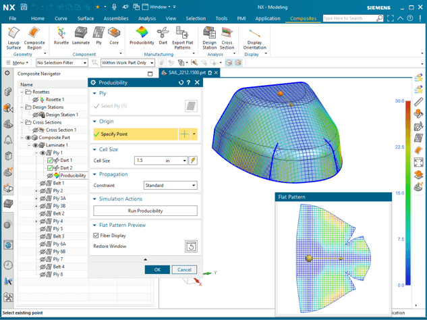Image resolution: width=427 pixels, height=320 pixels.
Task: Open the Composite Region tool
Action: [x=34, y=38]
